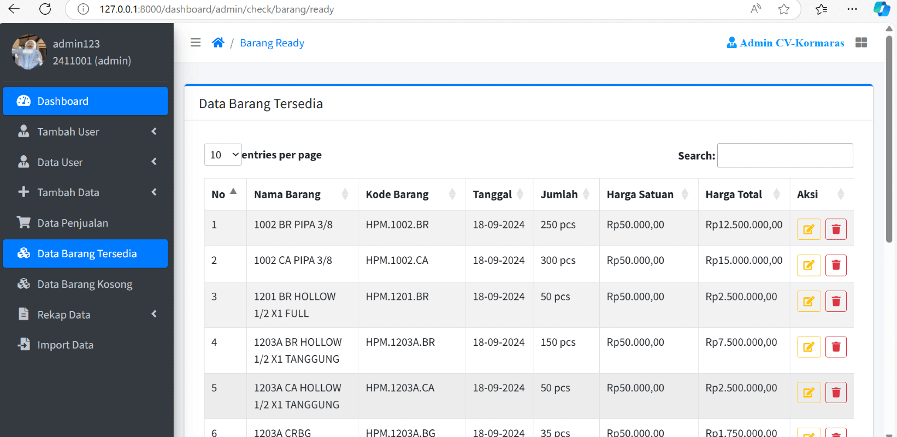Expand Tambah User submenu
The width and height of the screenshot is (897, 437).
pyautogui.click(x=85, y=132)
